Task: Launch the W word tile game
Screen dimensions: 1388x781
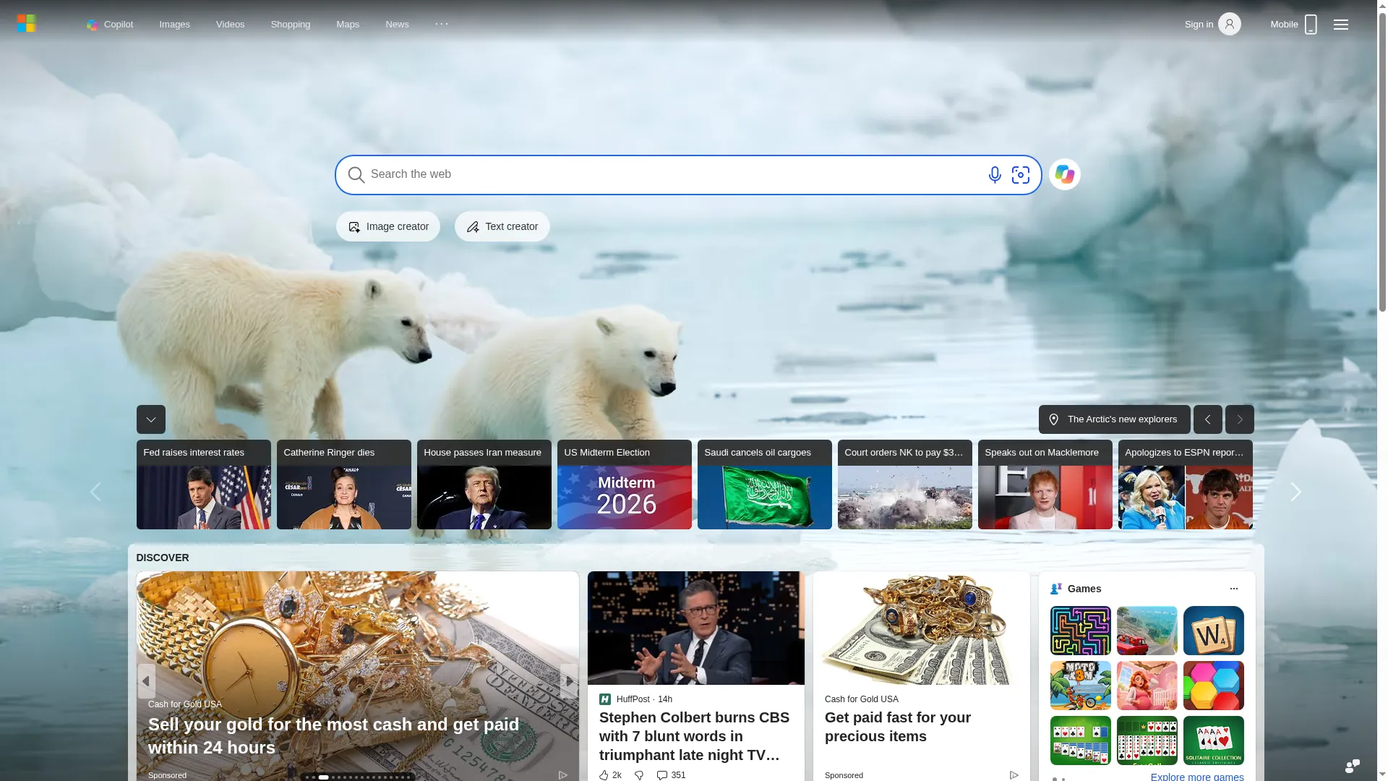Action: [x=1214, y=631]
